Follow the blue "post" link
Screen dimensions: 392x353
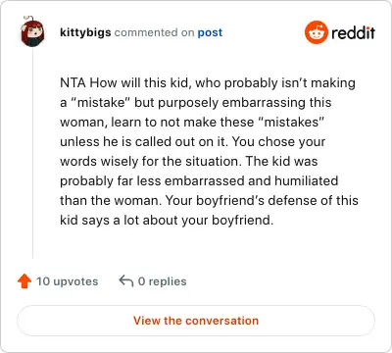tap(210, 32)
